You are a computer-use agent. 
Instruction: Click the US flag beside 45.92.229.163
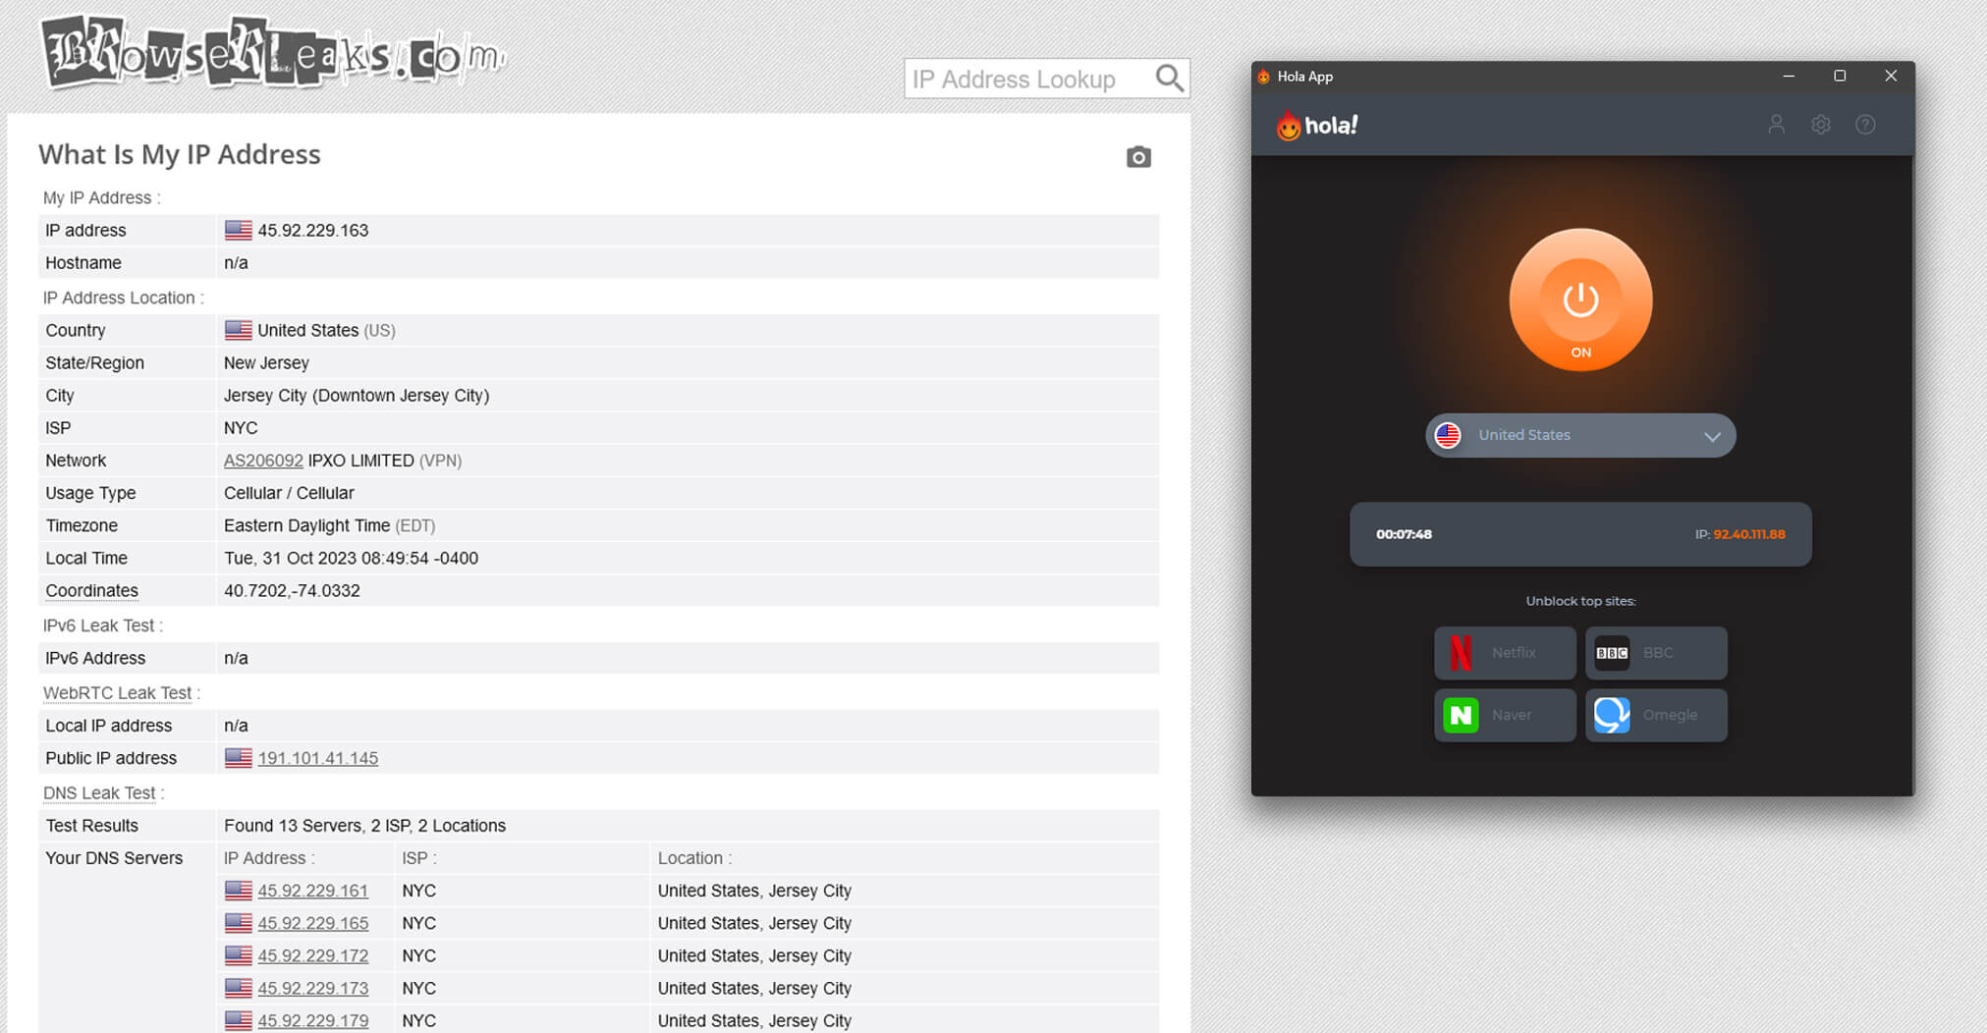coord(238,230)
